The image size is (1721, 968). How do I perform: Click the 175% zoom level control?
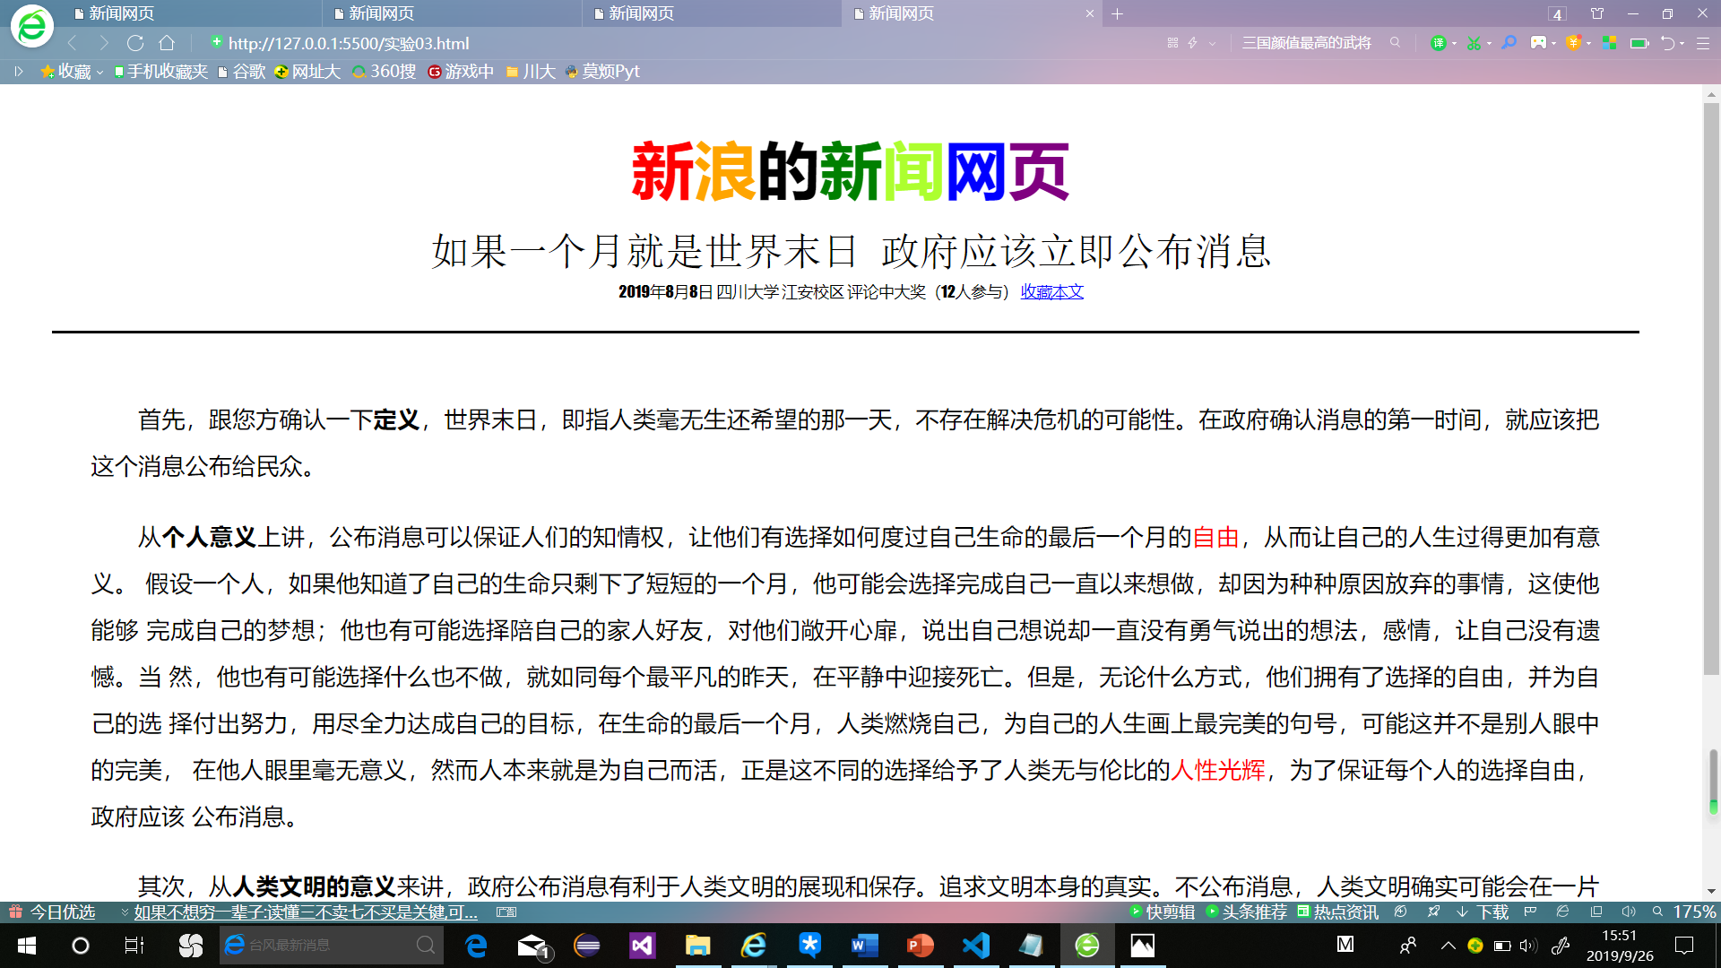1693,912
